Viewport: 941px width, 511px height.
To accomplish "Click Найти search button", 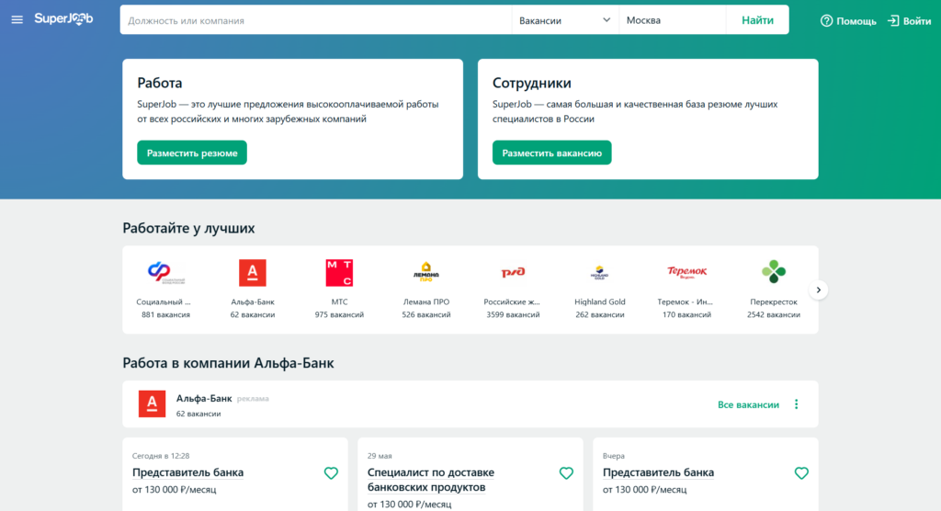I will pos(757,20).
